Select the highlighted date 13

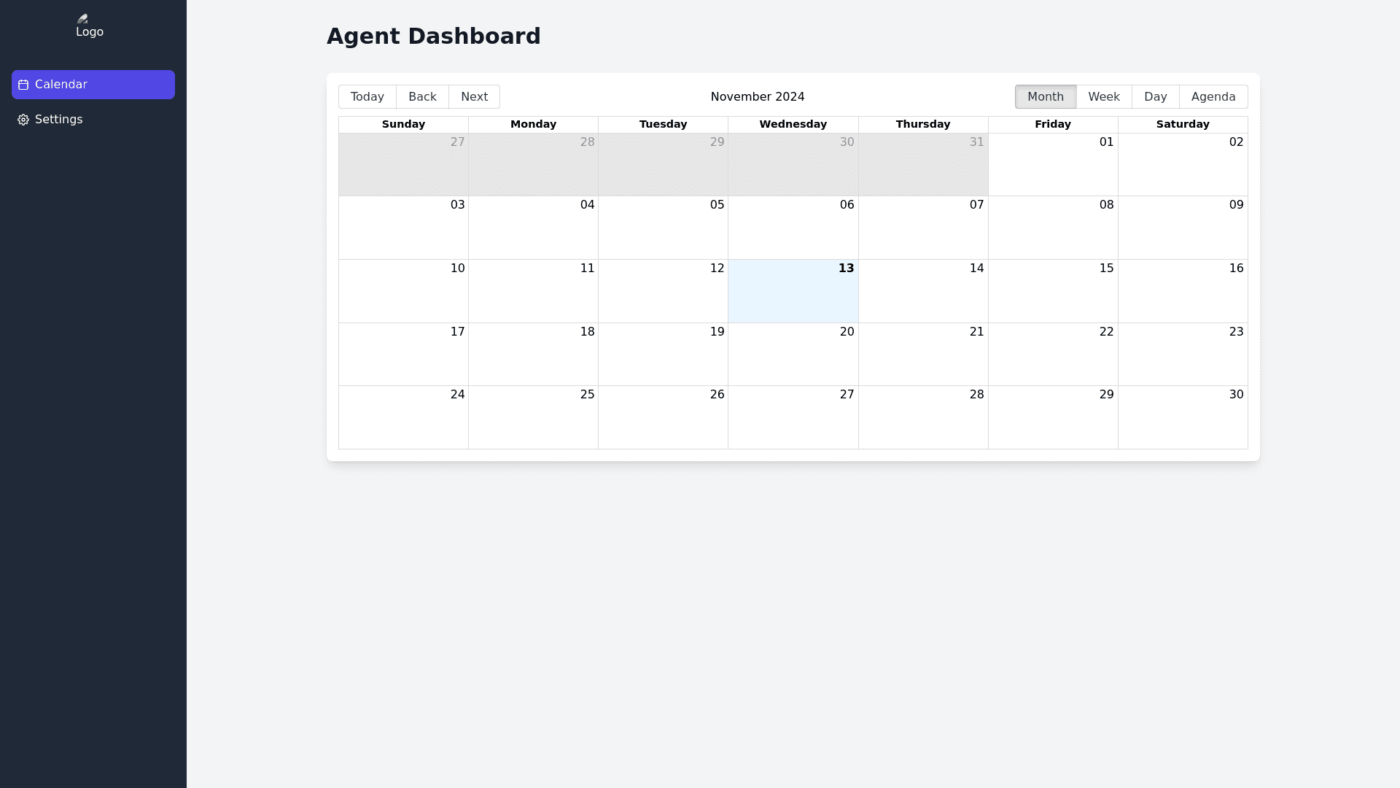(x=793, y=291)
